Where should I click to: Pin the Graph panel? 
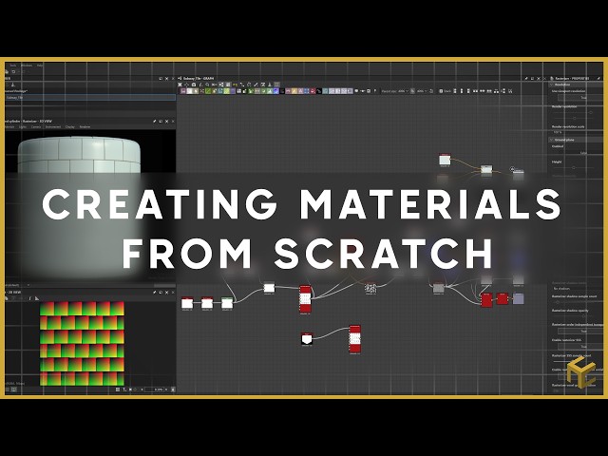526,78
